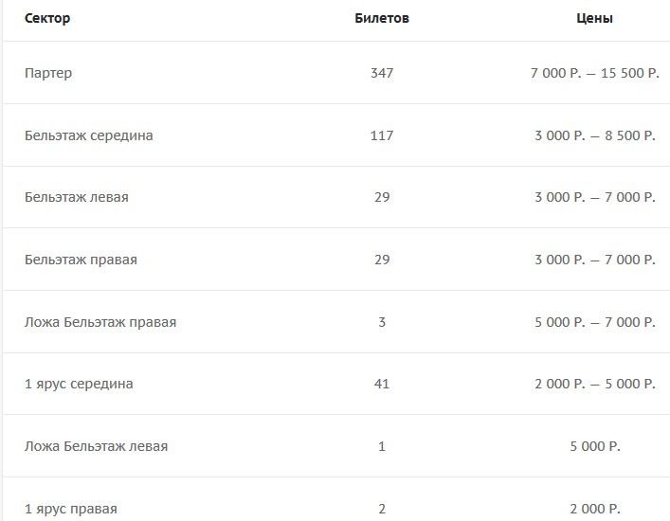Select the Ложа Бельэтаж правая sector
The width and height of the screenshot is (670, 521).
coord(100,322)
